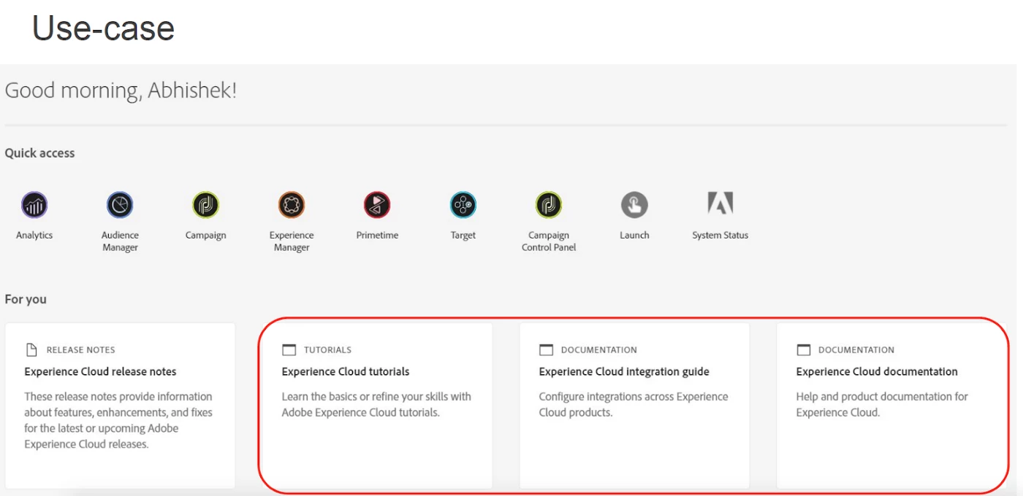Open the Campaign Control Panel icon
1023x496 pixels.
549,205
